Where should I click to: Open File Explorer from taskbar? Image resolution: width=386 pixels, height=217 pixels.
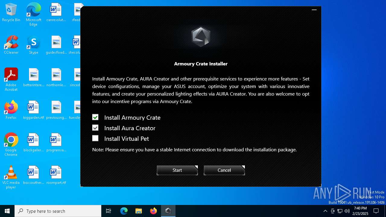(138, 211)
